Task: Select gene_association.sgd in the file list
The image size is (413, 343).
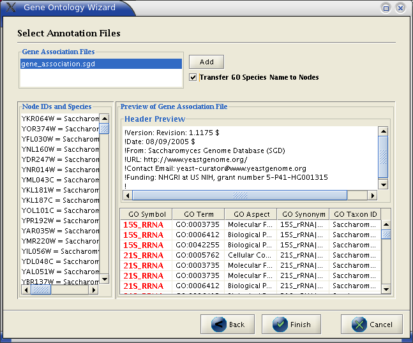Action: 100,64
